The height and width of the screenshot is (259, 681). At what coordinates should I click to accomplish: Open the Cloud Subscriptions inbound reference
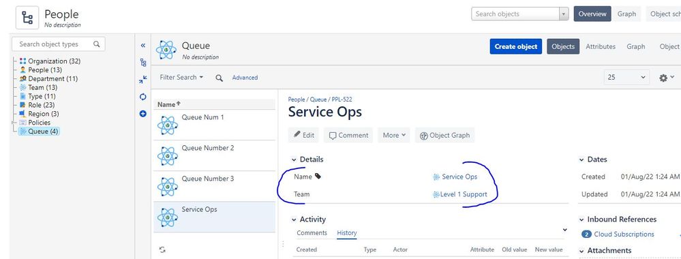624,234
